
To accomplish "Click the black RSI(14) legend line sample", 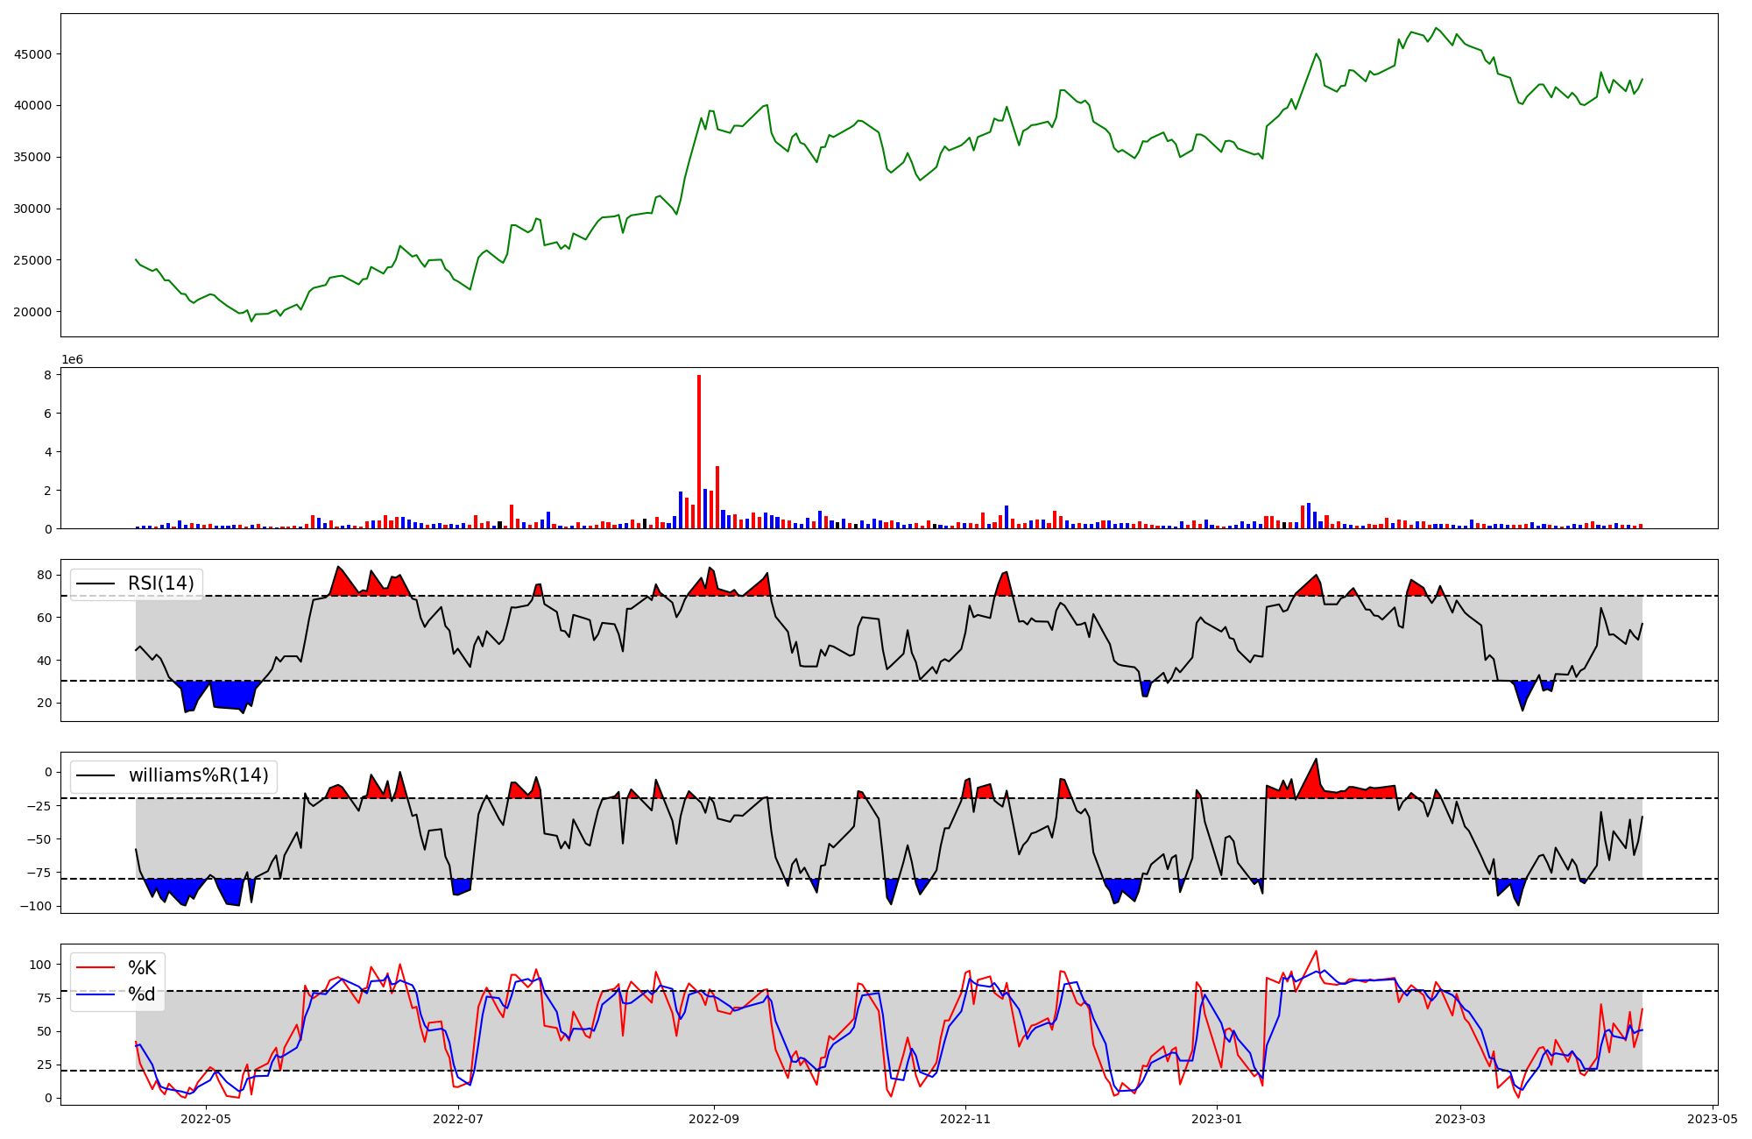I will coord(96,584).
